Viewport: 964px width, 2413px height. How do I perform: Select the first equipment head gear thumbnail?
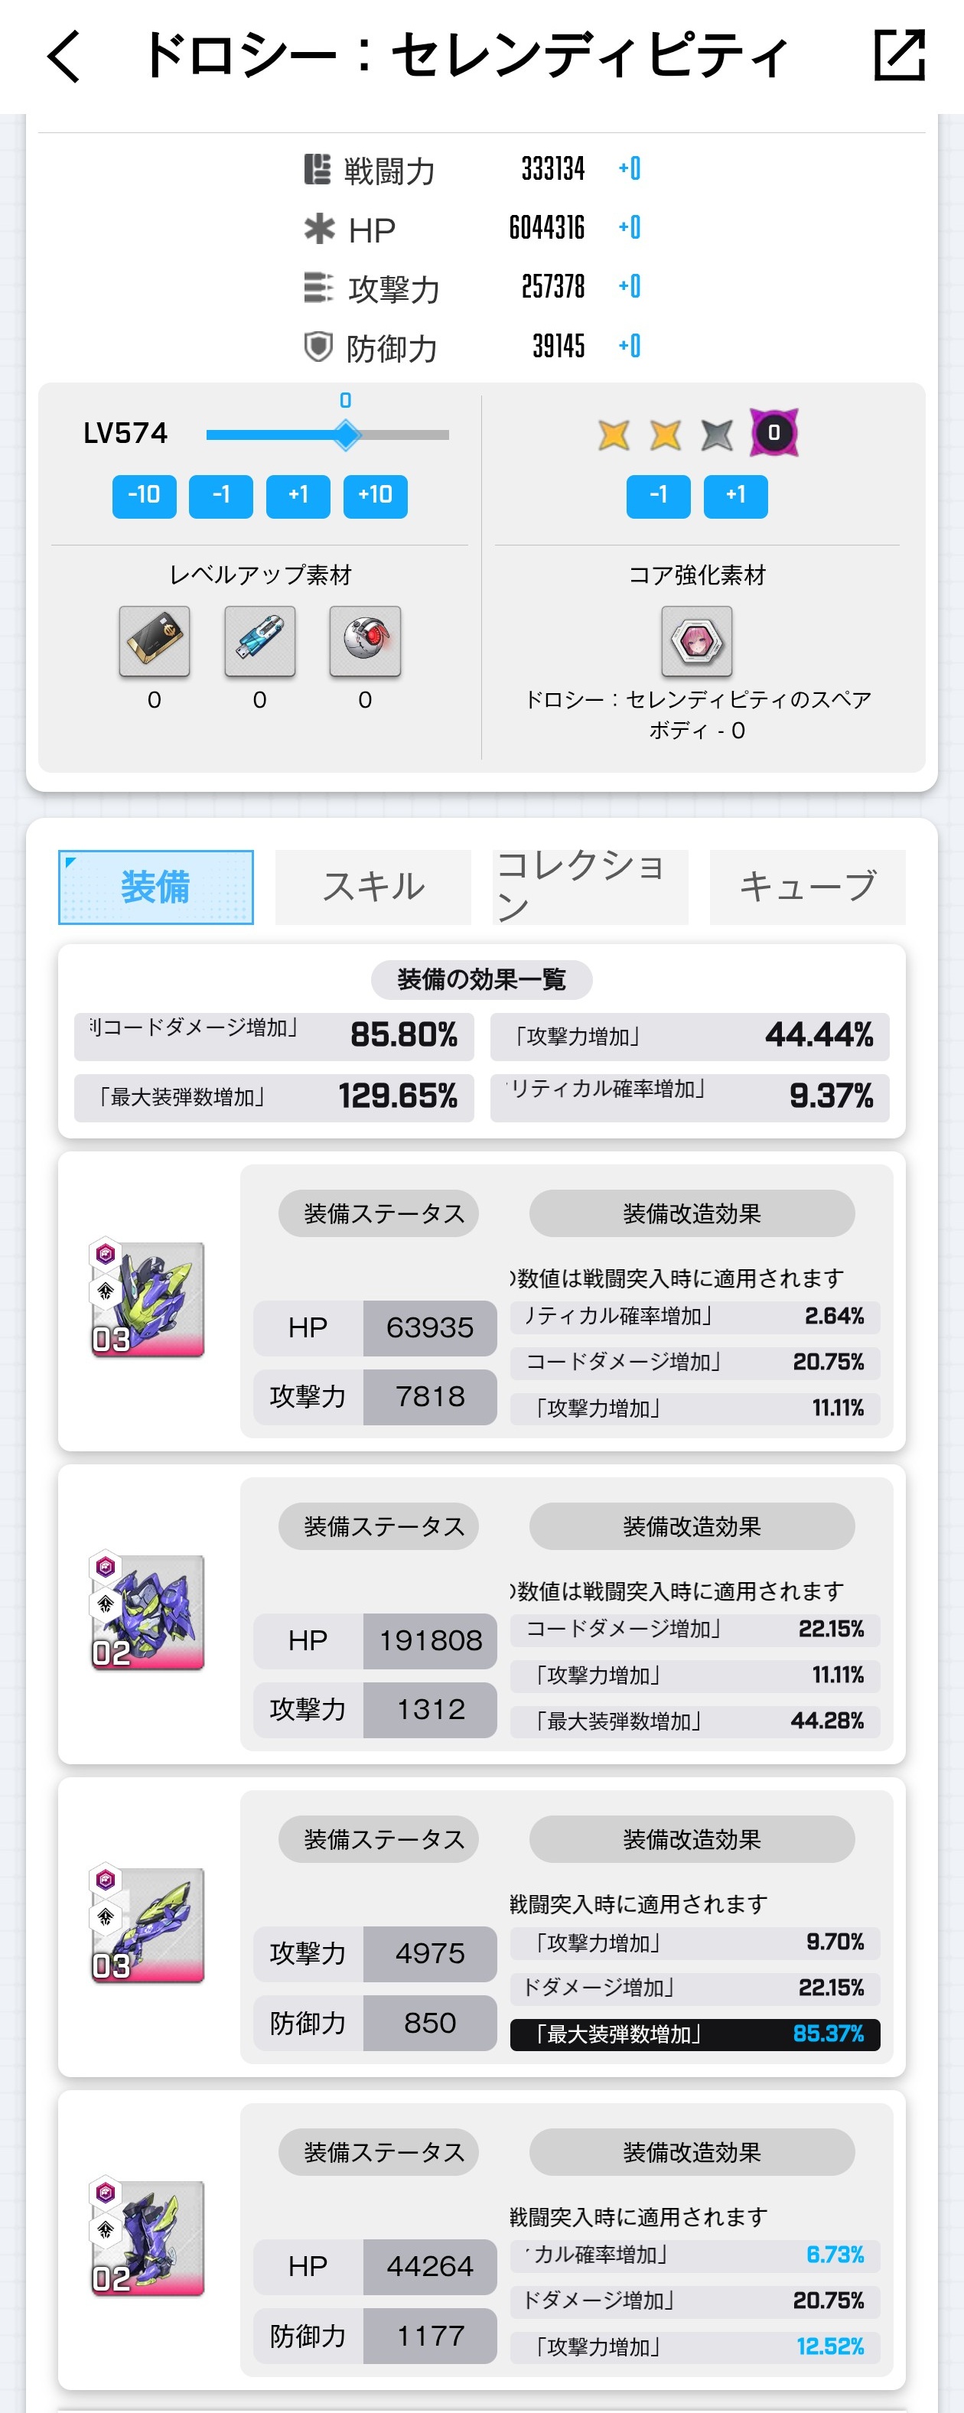[x=148, y=1299]
